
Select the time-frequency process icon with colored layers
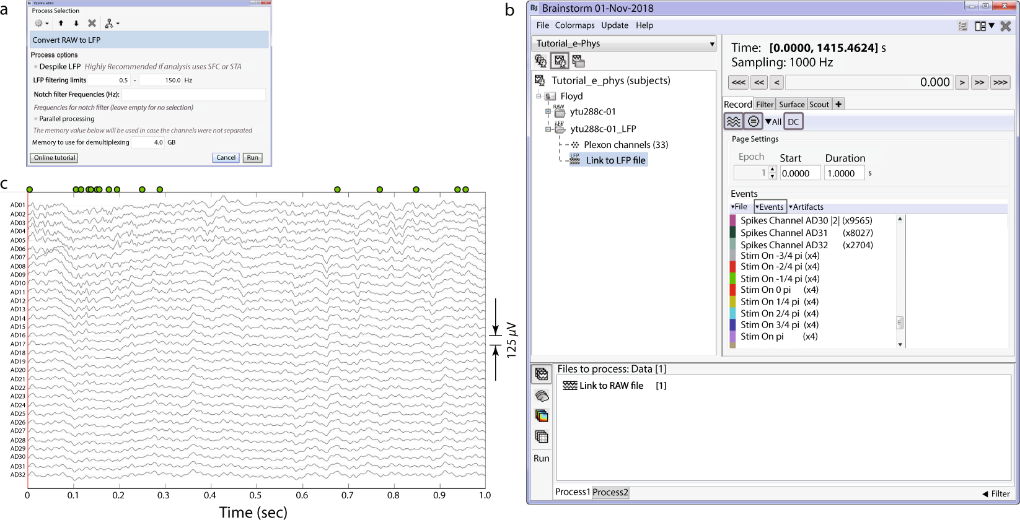542,416
